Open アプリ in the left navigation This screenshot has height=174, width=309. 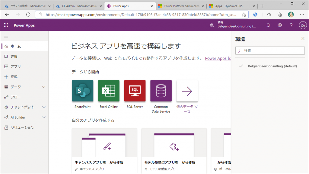click(24, 66)
